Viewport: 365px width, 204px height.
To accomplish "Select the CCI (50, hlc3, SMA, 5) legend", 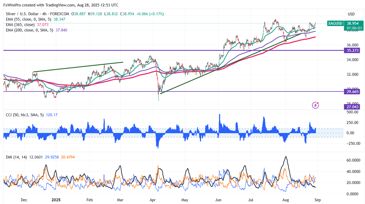I will (x=25, y=115).
